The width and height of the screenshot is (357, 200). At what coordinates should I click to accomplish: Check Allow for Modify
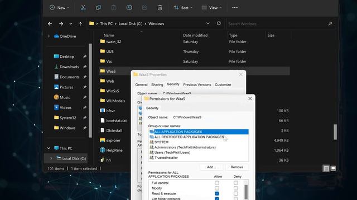(217, 188)
